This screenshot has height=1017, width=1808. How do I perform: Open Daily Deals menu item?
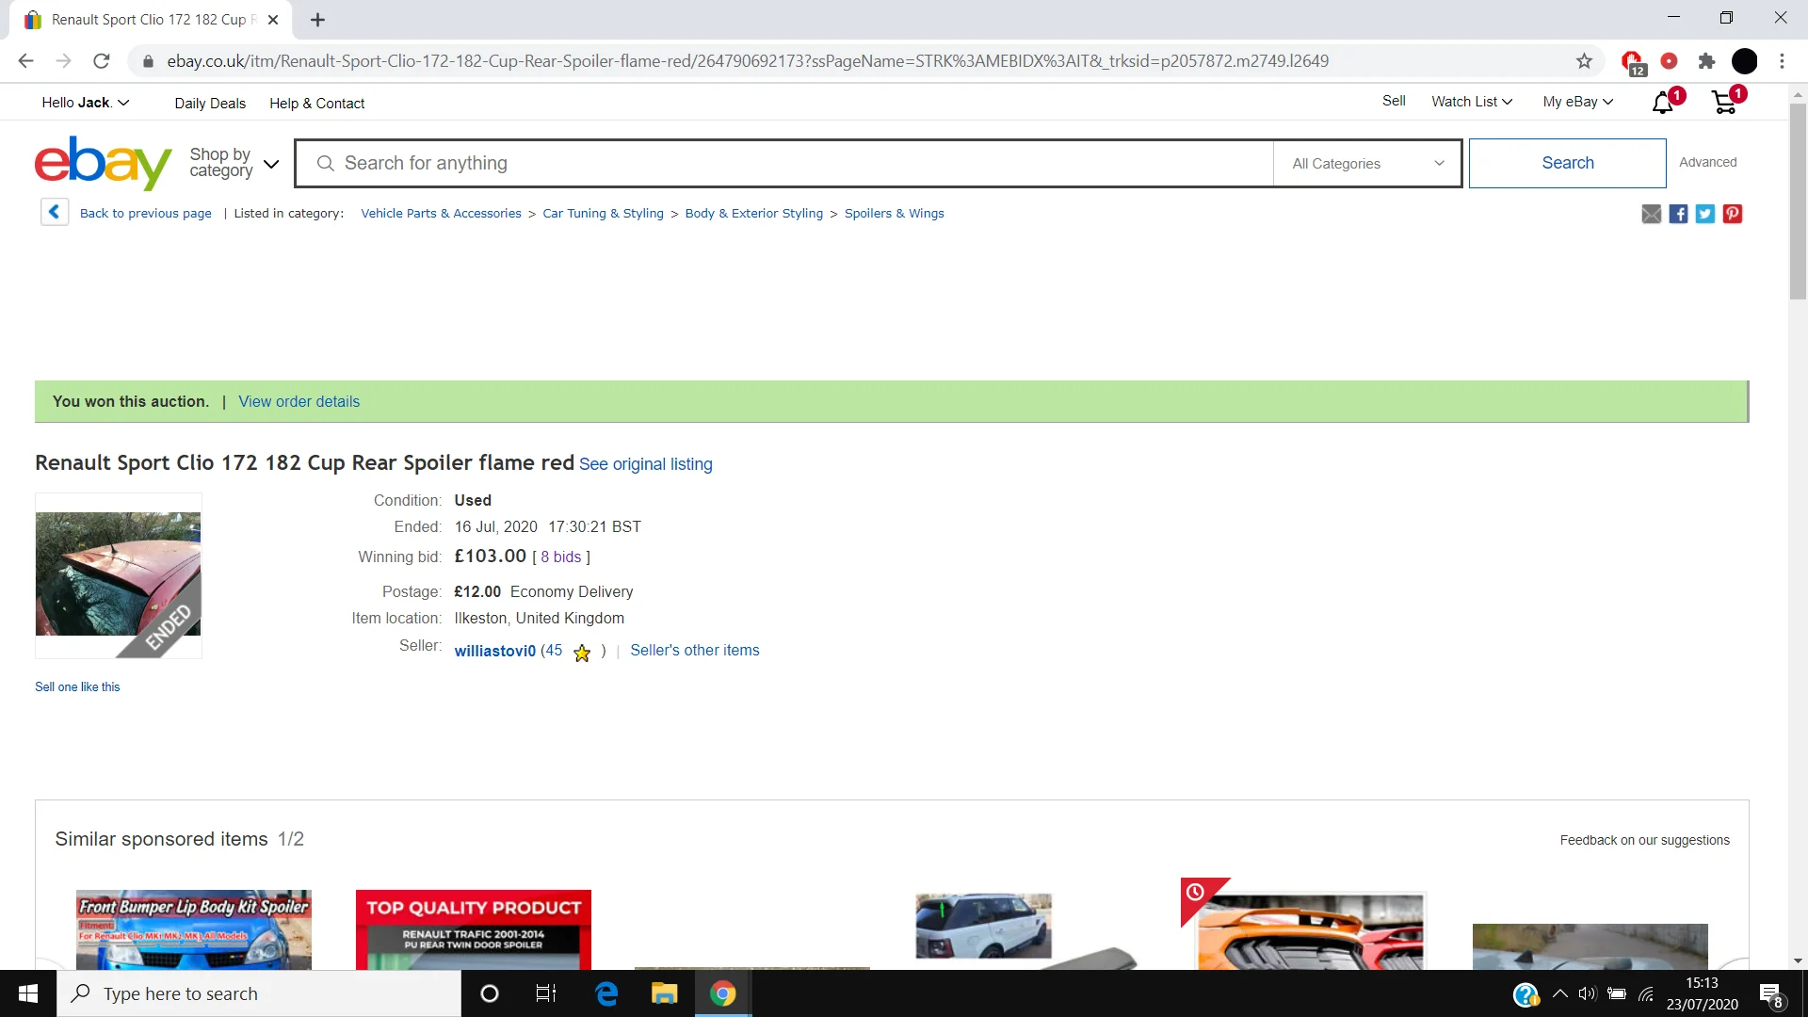pyautogui.click(x=210, y=104)
